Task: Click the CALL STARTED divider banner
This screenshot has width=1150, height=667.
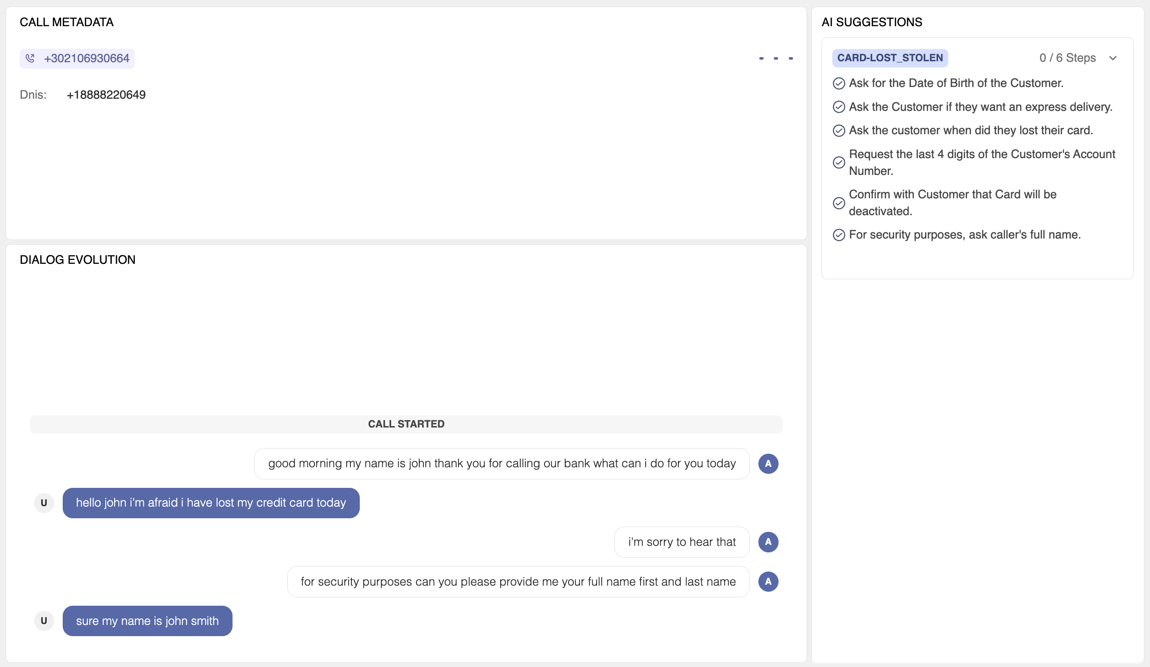Action: [x=406, y=424]
